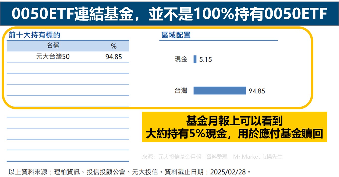Click the 現金 bar in the chart

pos(195,59)
